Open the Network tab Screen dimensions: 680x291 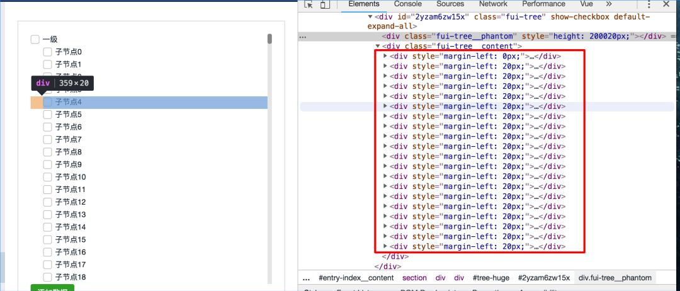[x=493, y=4]
